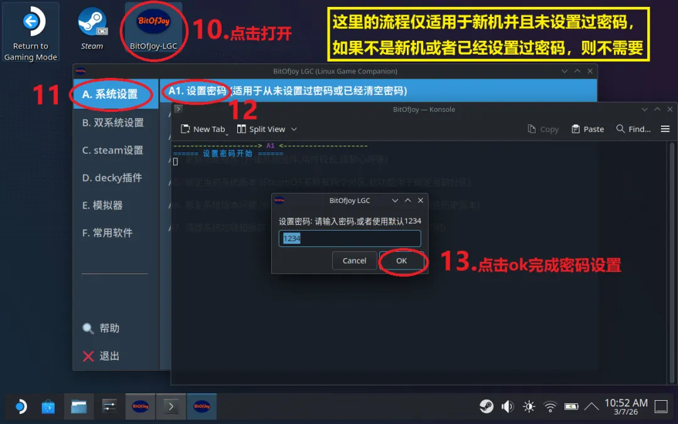The width and height of the screenshot is (678, 424).
Task: Open the Konsole hamburger menu
Action: (x=665, y=129)
